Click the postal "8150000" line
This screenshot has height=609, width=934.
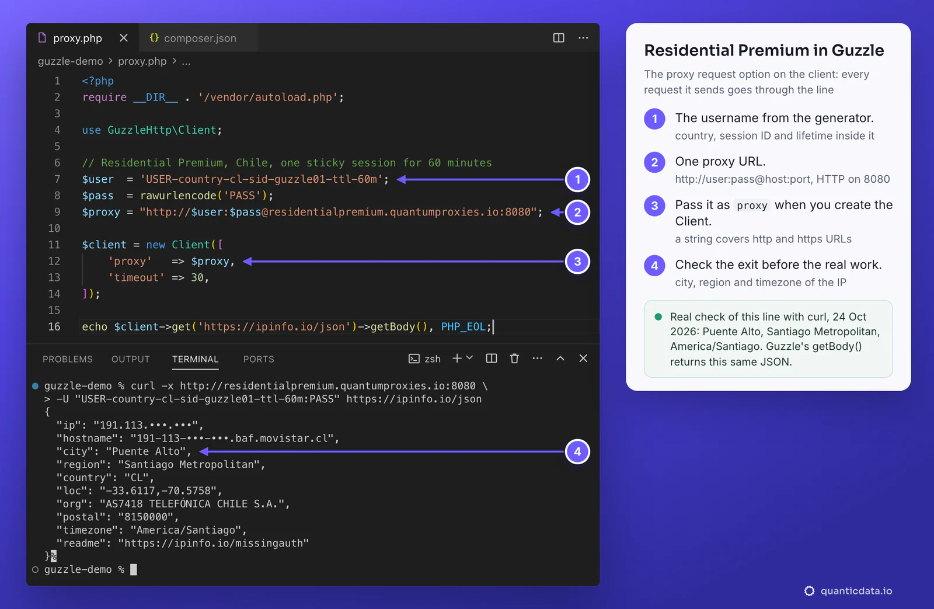point(117,517)
